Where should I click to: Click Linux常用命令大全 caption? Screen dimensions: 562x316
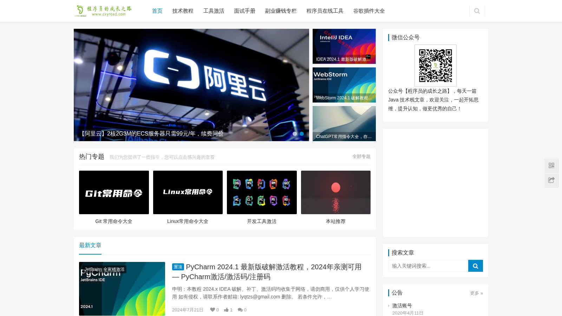tap(188, 221)
